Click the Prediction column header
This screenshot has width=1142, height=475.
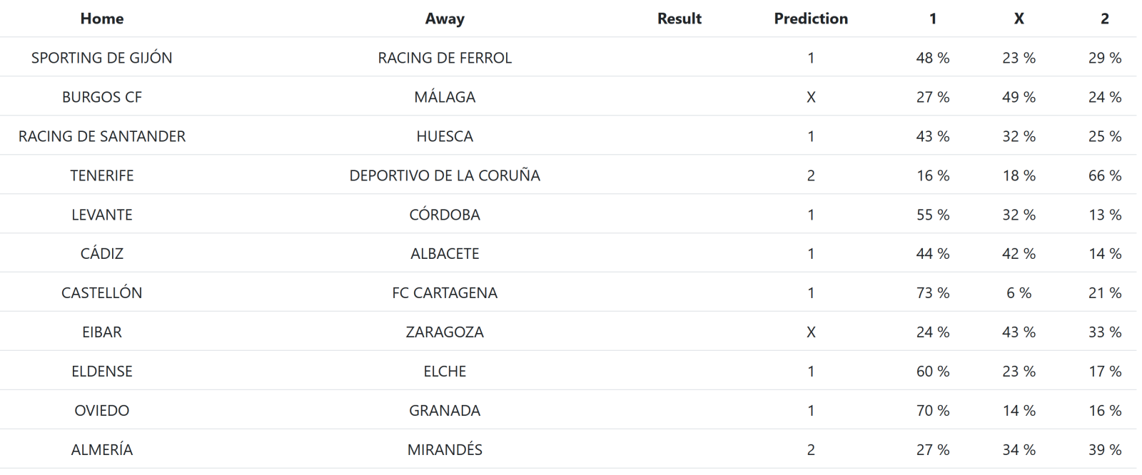click(811, 19)
